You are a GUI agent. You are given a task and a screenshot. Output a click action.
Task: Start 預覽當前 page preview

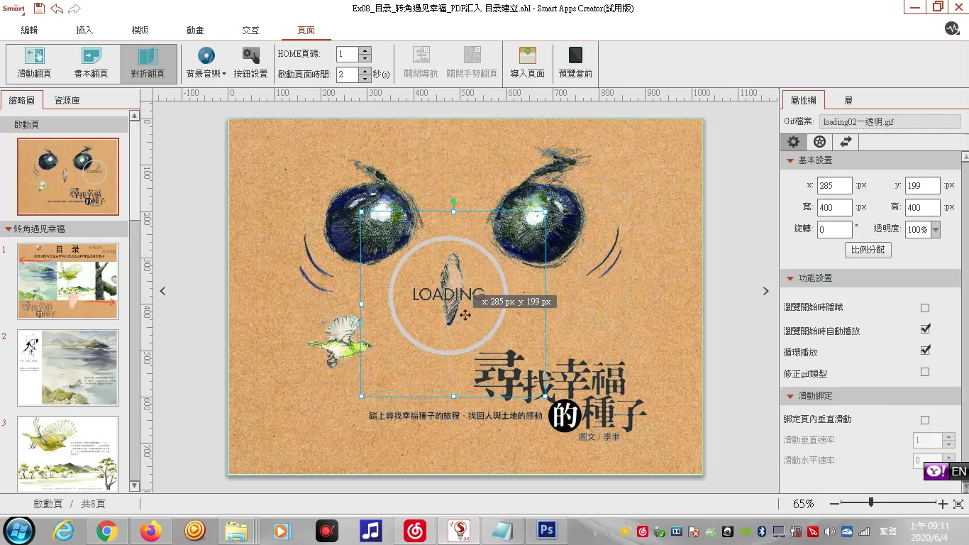coord(575,63)
